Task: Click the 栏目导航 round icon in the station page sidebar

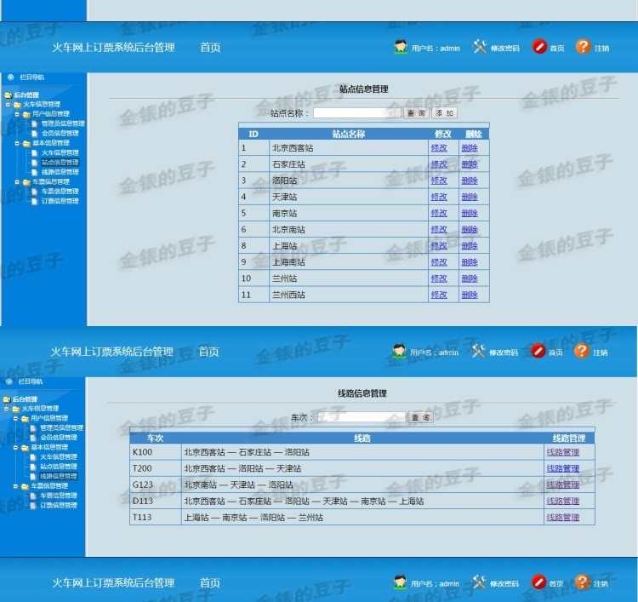Action: tap(10, 77)
